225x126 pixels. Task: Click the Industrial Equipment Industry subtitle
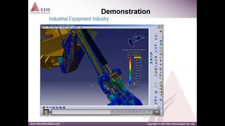[79, 19]
